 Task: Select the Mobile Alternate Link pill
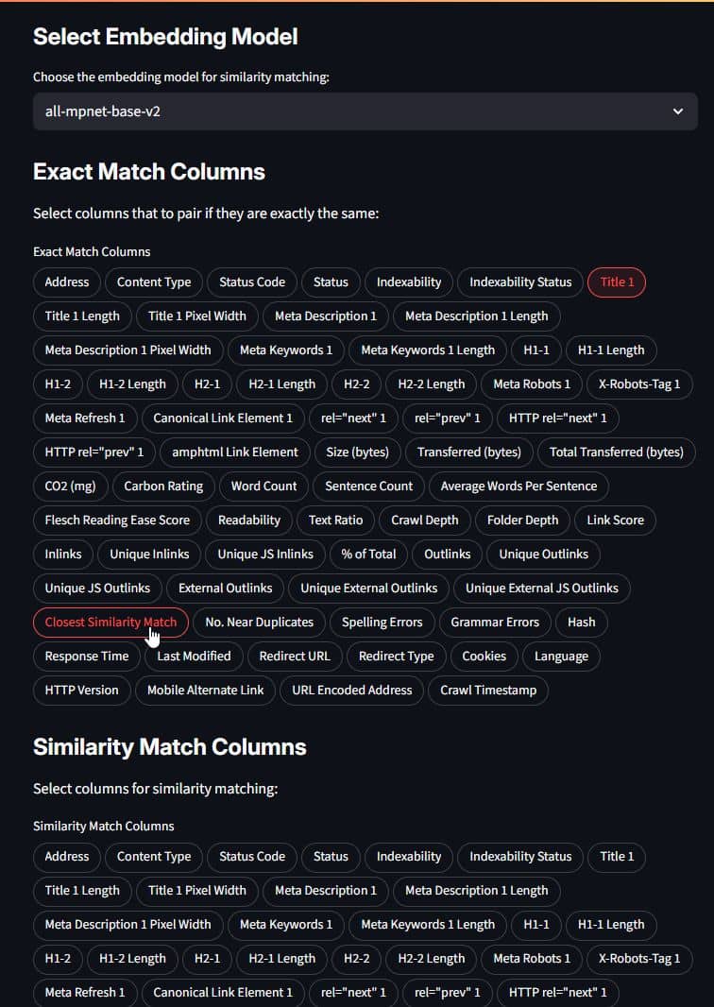(x=206, y=691)
